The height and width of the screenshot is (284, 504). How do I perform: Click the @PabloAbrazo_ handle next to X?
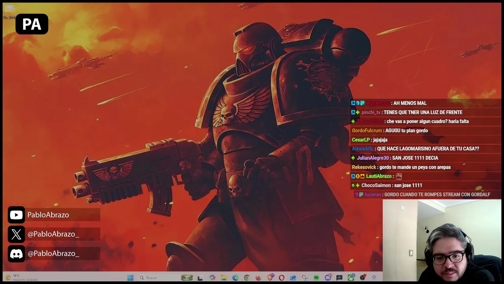tap(53, 234)
